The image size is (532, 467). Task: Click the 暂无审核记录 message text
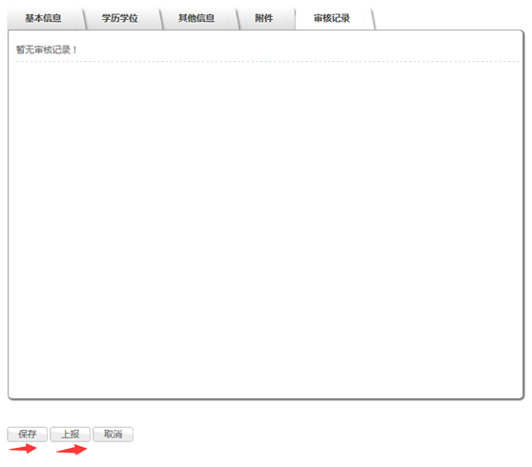[x=47, y=50]
